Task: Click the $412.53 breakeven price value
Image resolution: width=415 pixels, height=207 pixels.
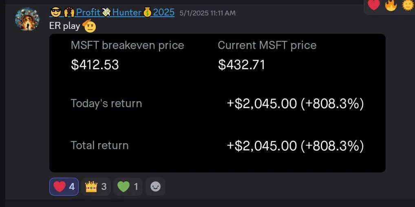Action: tap(95, 65)
